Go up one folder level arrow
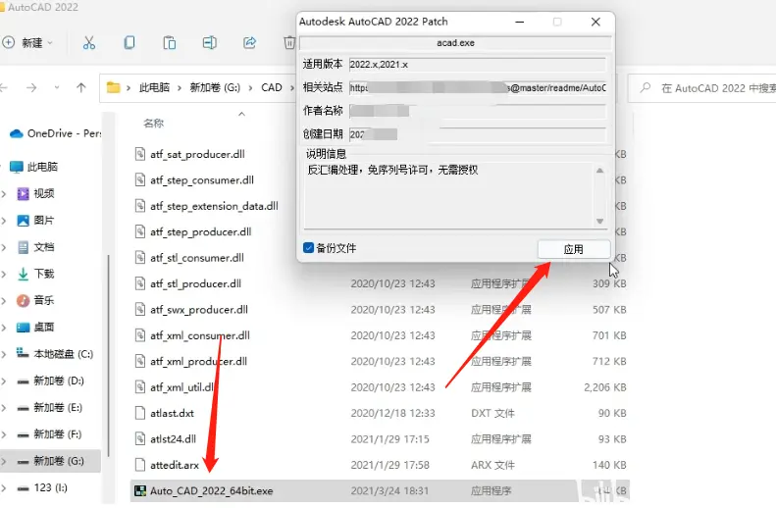The height and width of the screenshot is (508, 776). click(81, 87)
